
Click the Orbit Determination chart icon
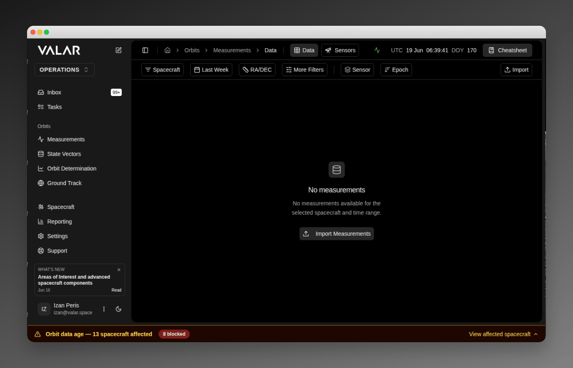41,168
